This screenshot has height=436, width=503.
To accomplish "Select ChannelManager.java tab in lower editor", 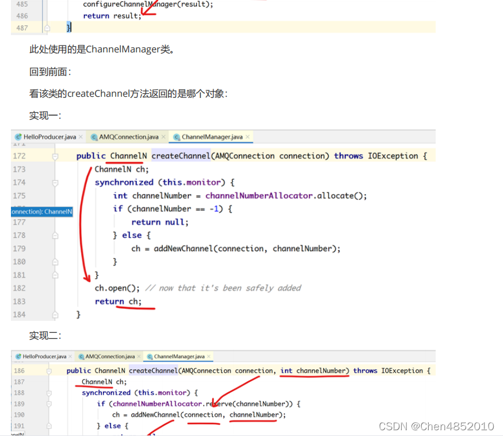I will (x=179, y=357).
